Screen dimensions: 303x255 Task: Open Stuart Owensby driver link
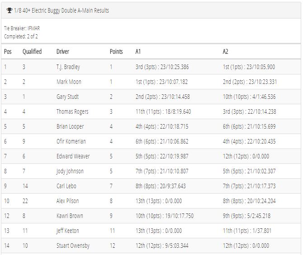pos(73,246)
